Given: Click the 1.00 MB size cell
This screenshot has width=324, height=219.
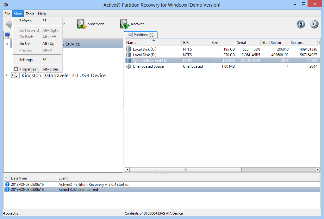Looking at the screenshot, I should (228, 66).
